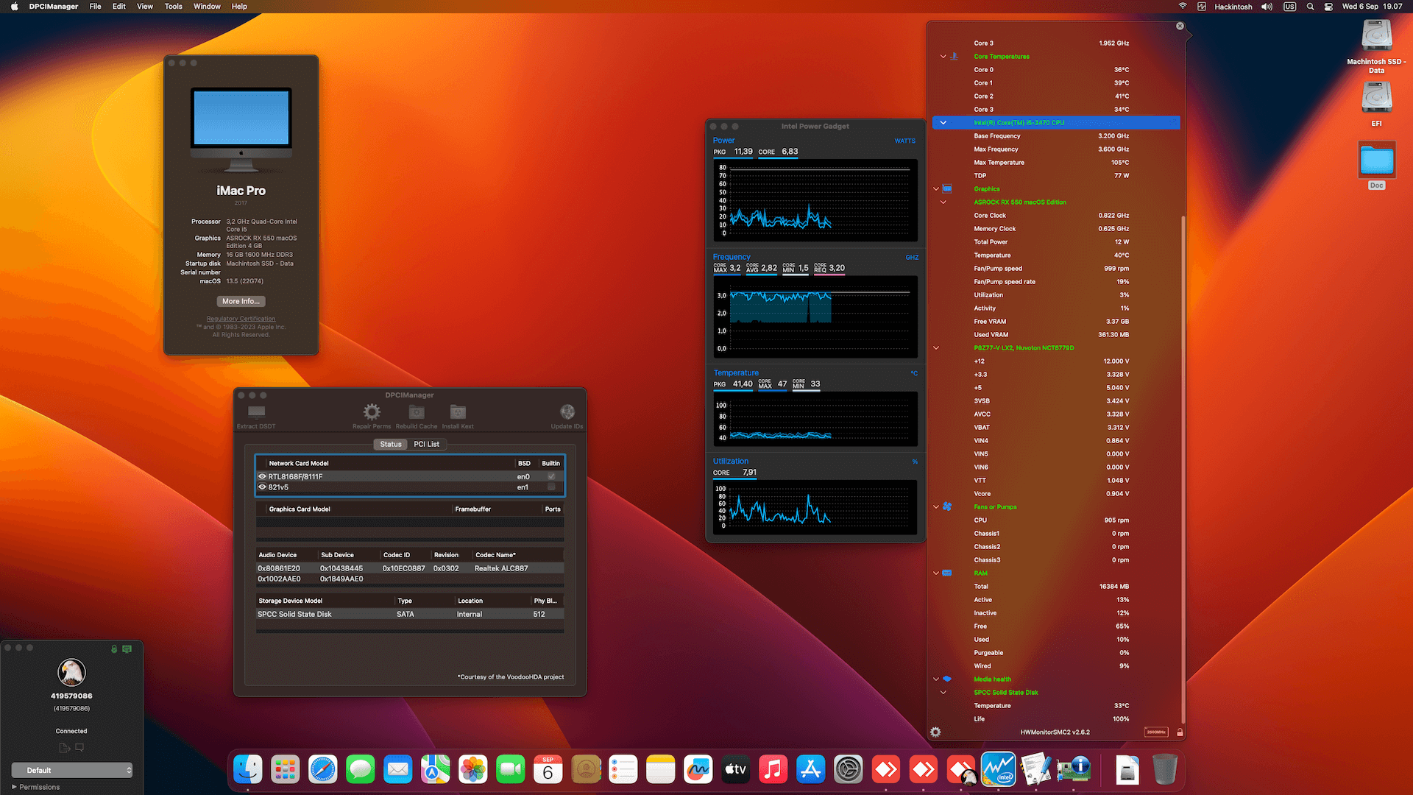Click the chat bubble icon below Connected

79,748
